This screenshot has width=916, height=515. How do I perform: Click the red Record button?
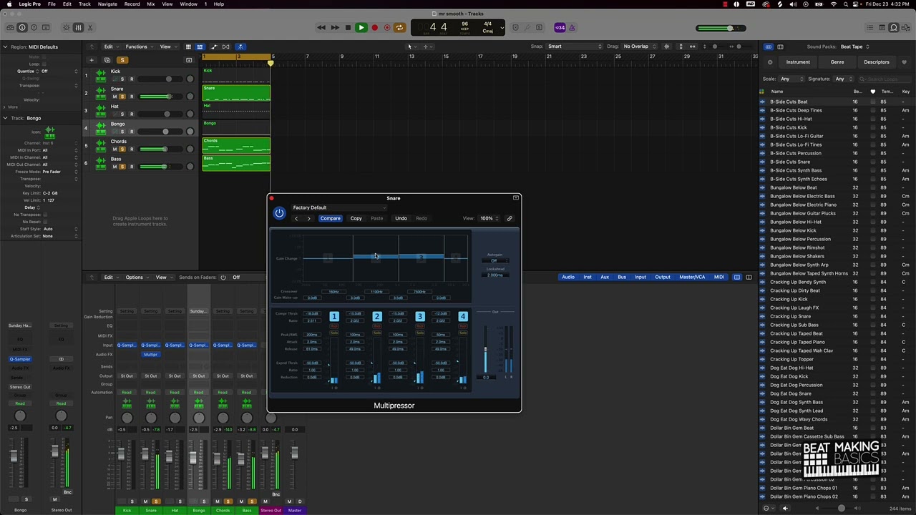374,28
